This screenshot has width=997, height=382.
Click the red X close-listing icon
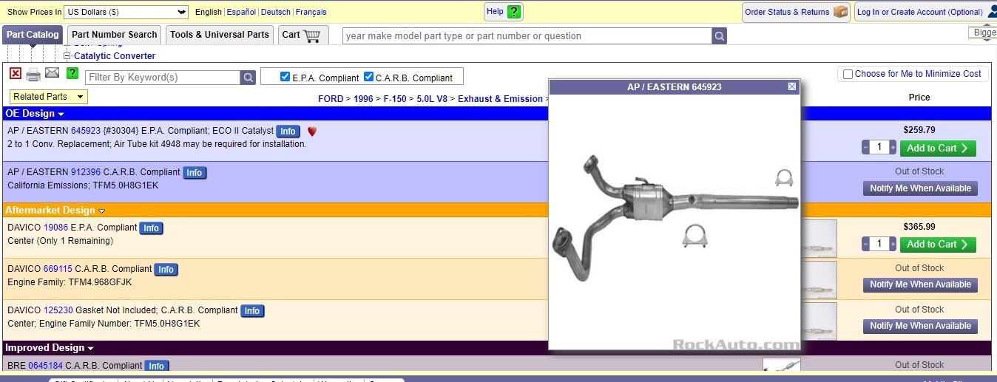point(16,73)
